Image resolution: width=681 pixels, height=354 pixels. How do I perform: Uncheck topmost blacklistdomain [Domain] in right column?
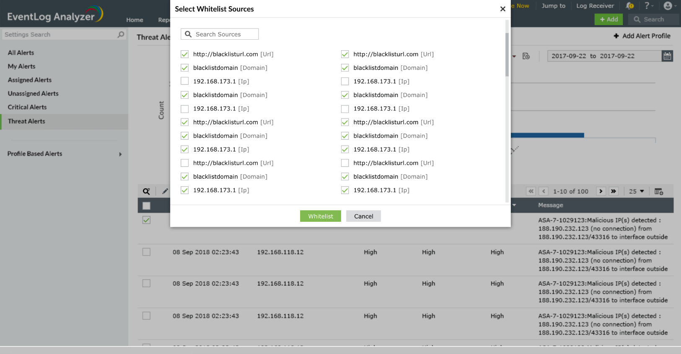coord(345,68)
